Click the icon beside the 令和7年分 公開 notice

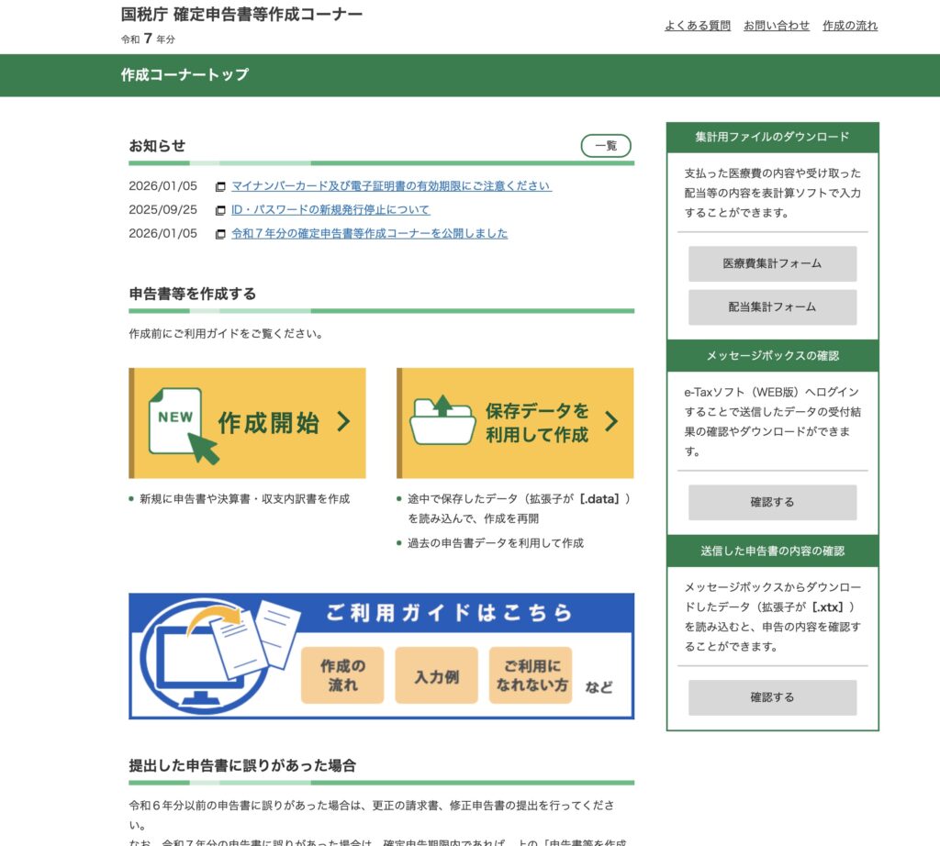pos(220,234)
